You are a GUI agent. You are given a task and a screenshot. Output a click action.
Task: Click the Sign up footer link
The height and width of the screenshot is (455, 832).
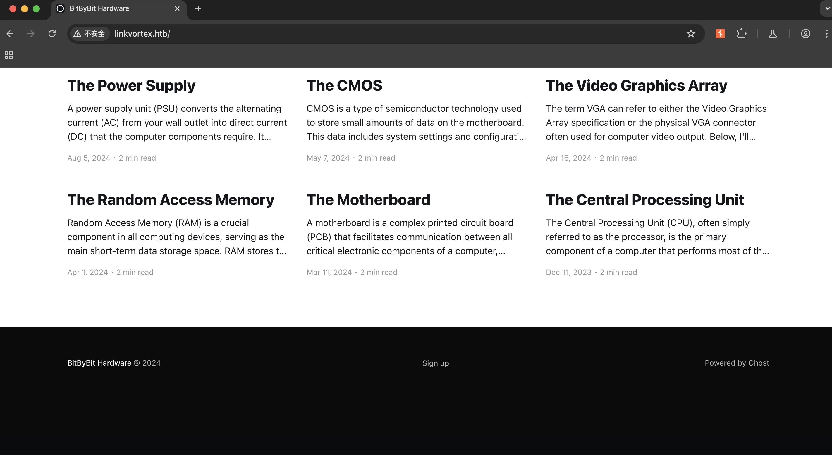pyautogui.click(x=435, y=363)
